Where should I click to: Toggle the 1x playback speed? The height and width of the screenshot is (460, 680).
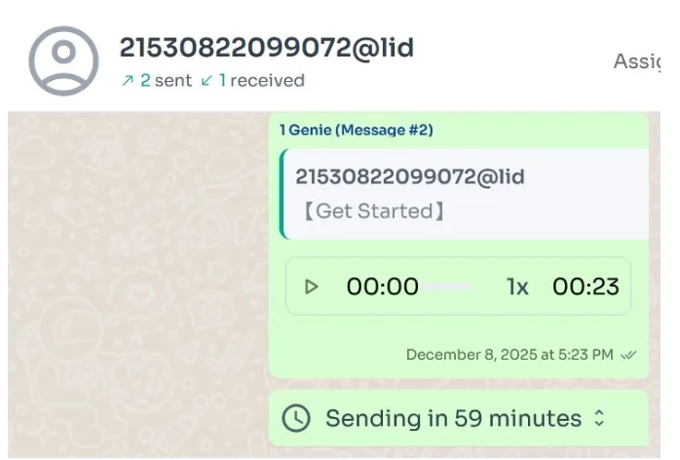tap(517, 287)
